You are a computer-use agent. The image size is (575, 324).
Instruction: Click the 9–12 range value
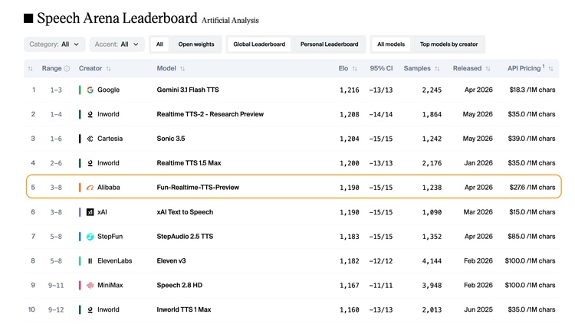tap(56, 309)
